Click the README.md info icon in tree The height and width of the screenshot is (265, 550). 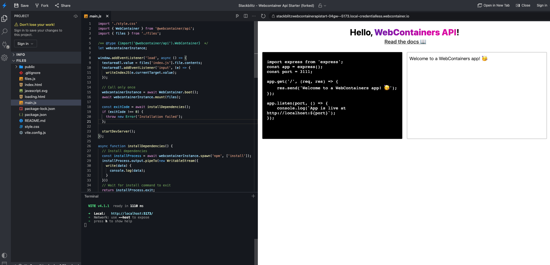tap(21, 121)
